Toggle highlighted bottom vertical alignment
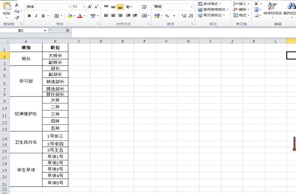 (x=120, y=7)
